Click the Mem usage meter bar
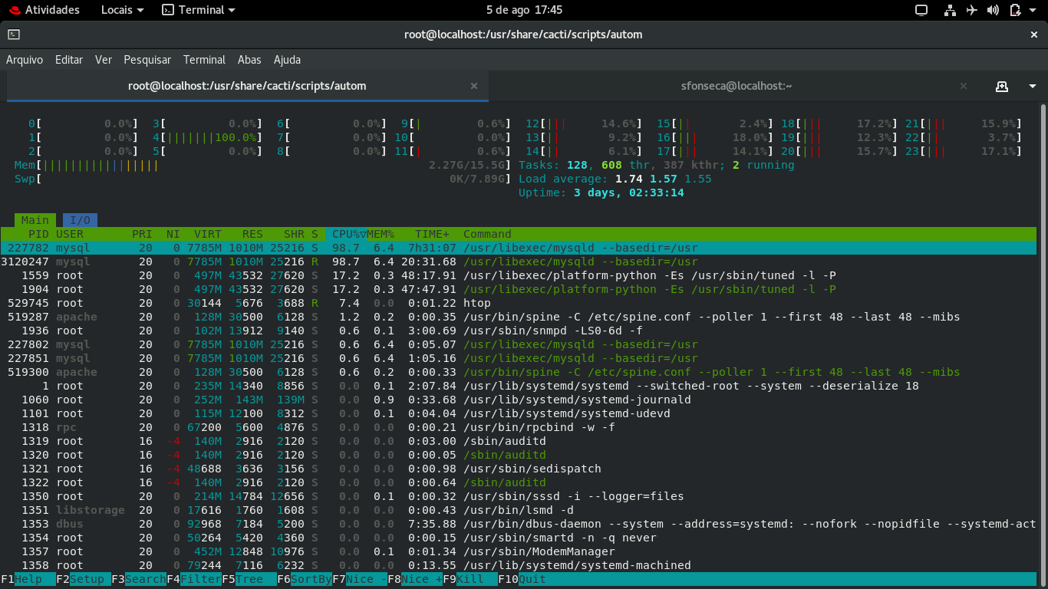1048x589 pixels. pyautogui.click(x=262, y=165)
